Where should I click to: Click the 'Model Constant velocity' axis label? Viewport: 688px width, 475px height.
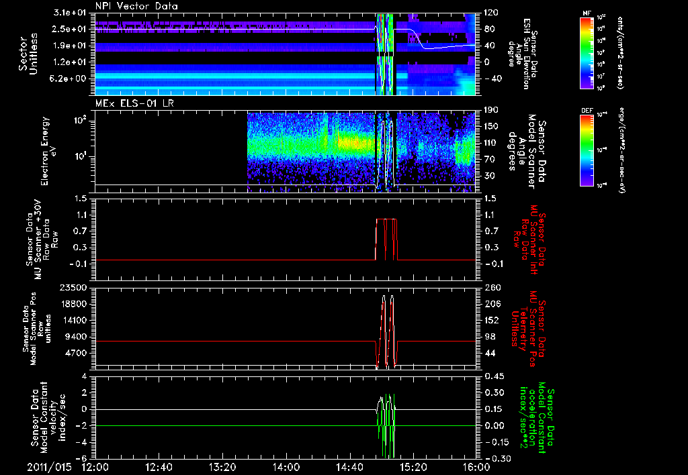tap(46, 416)
